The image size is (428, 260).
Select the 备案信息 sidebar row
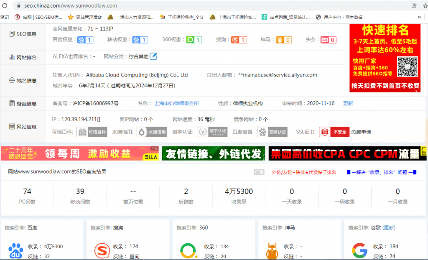point(23,104)
